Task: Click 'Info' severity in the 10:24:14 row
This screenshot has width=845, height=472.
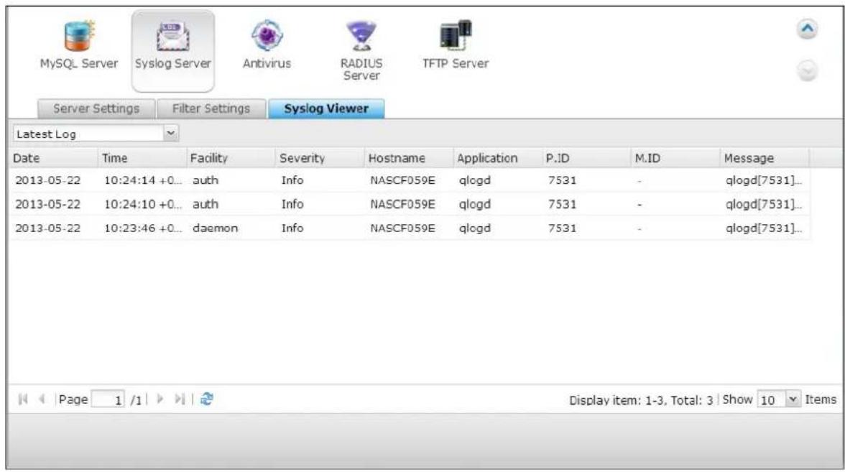Action: pos(292,180)
